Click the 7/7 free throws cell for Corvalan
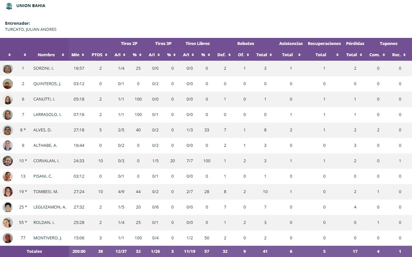Viewport: 412px width, 257px height. point(189,161)
